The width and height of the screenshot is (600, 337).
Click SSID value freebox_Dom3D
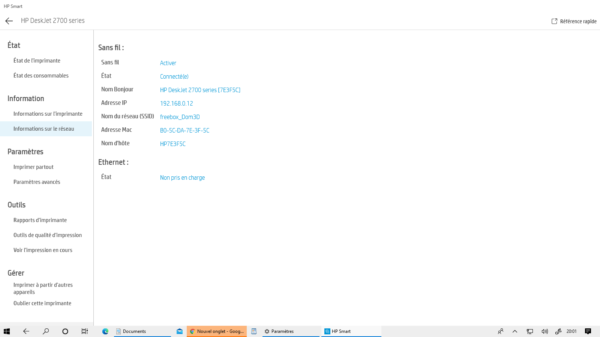(180, 117)
